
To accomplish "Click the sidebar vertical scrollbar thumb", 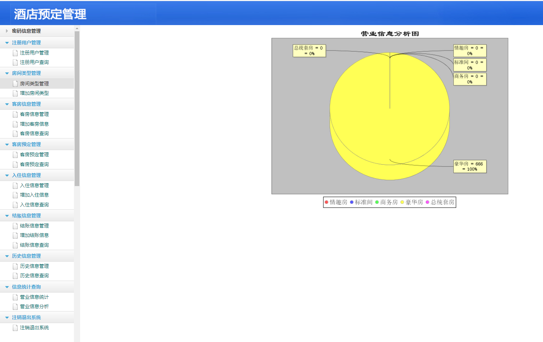I will pos(77,109).
